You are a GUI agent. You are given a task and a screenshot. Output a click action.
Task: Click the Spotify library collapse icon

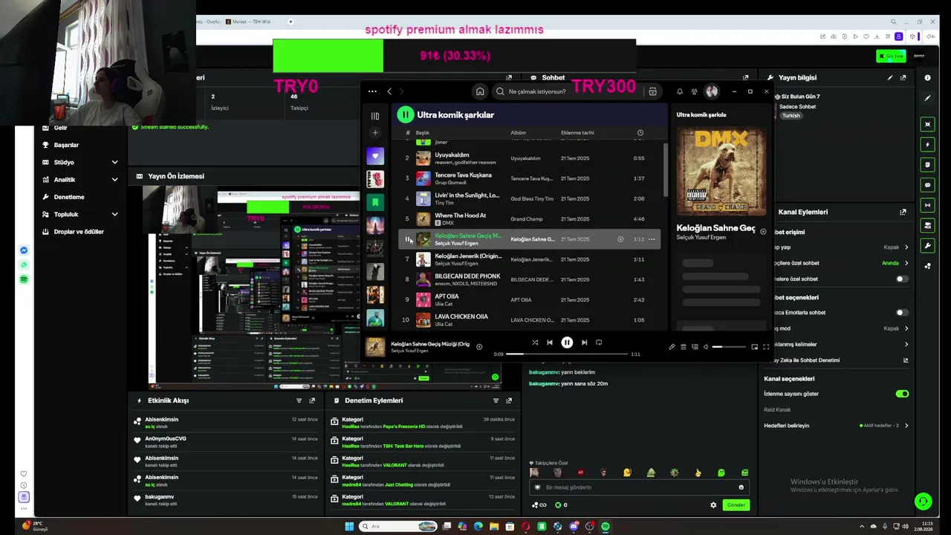click(x=375, y=116)
